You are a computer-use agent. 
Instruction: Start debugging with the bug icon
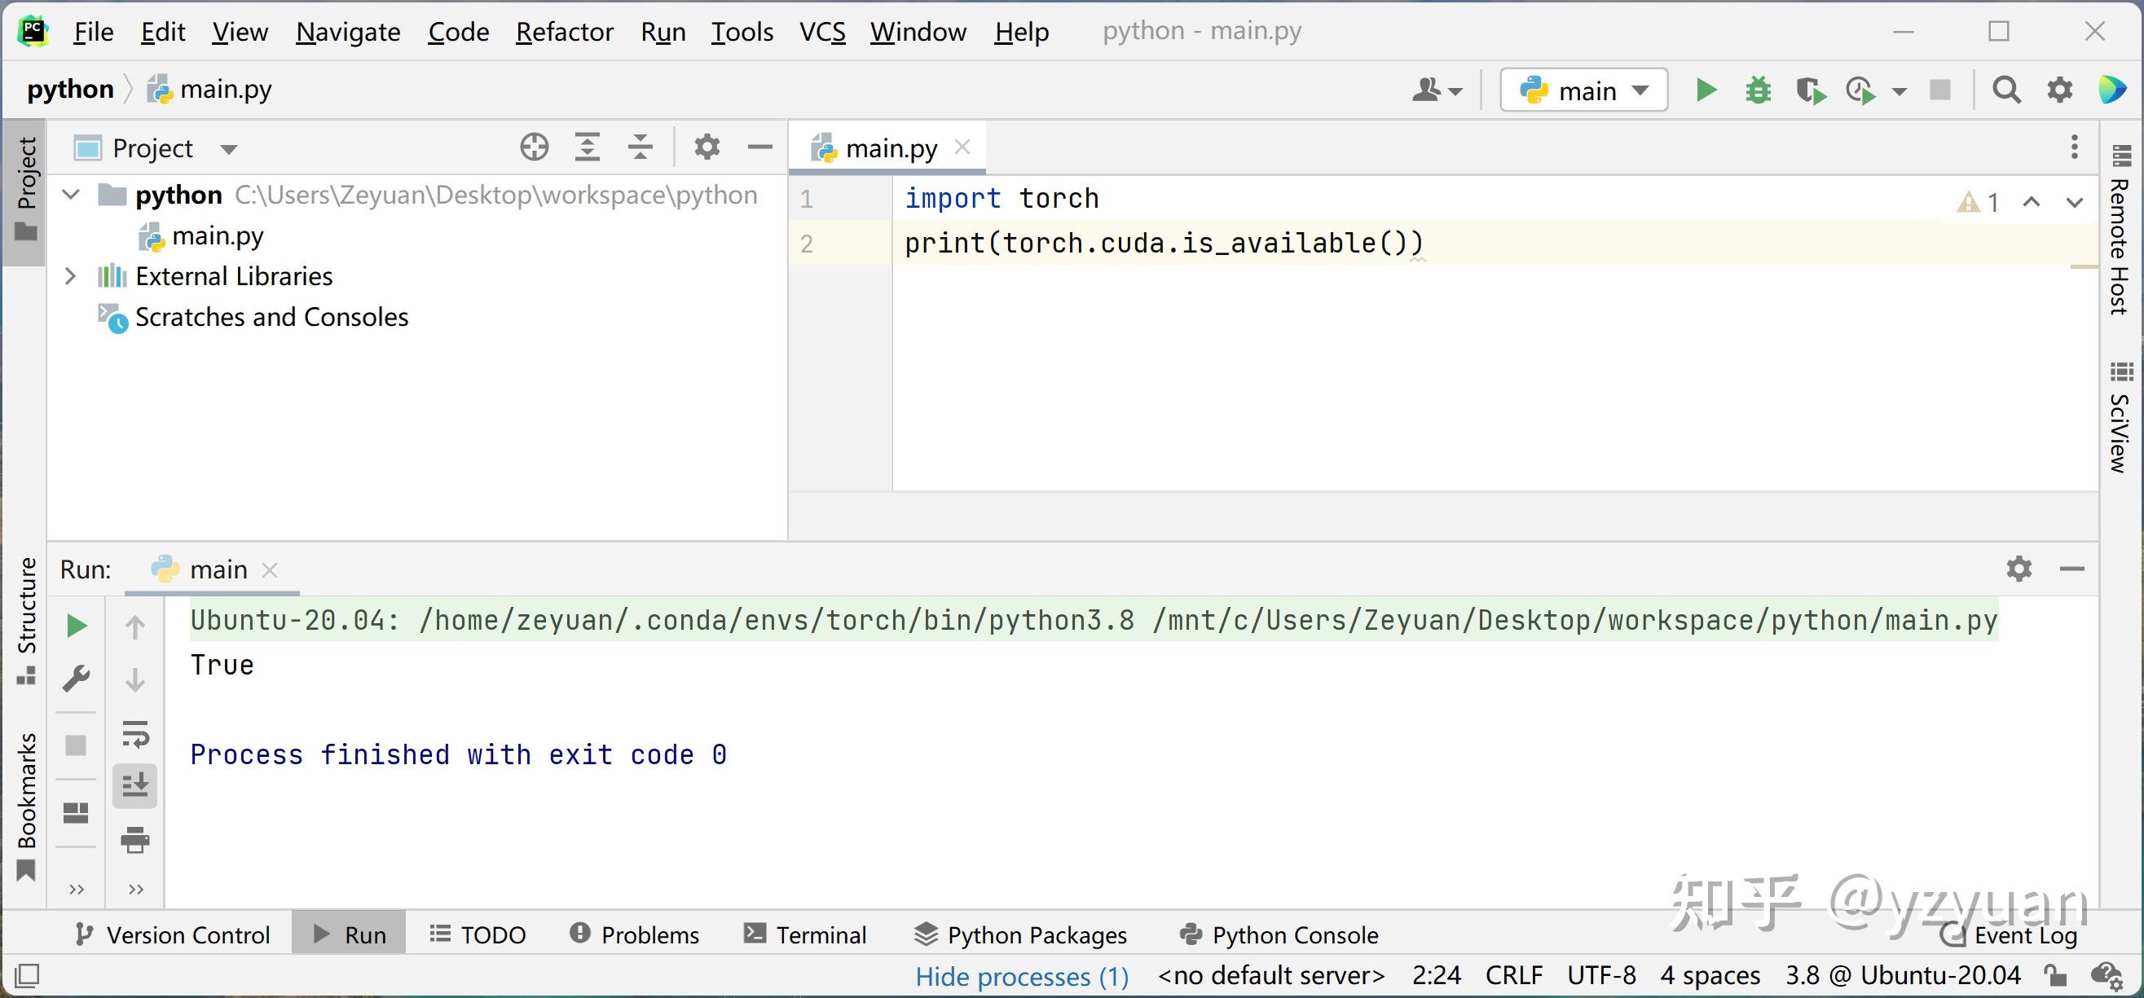pyautogui.click(x=1758, y=90)
